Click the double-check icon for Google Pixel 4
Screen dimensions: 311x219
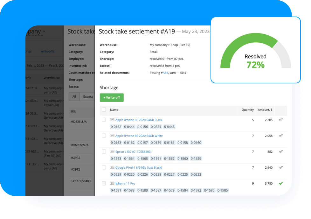point(280,167)
